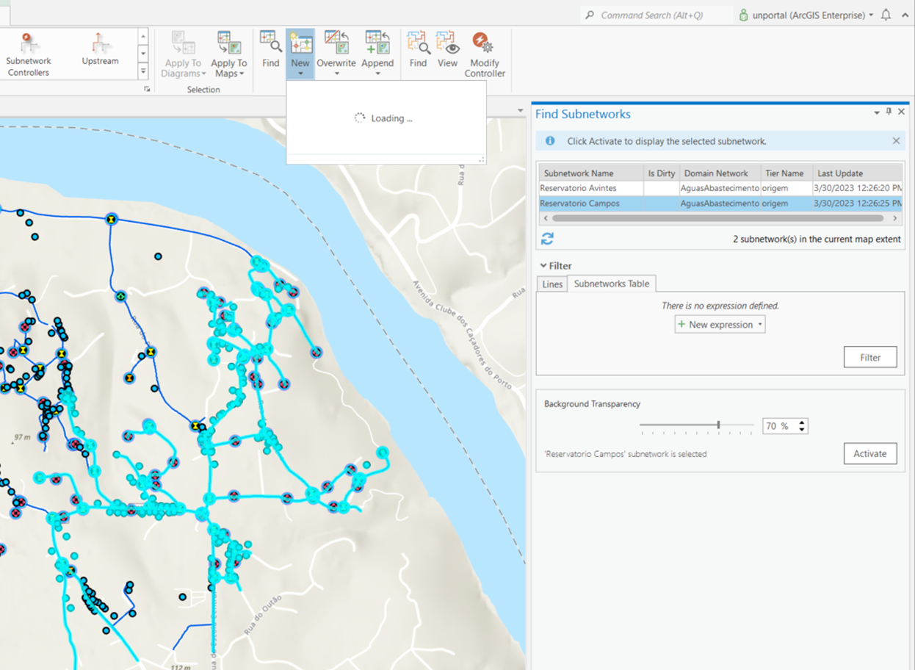Click the Filter button
915x670 pixels.
coord(870,357)
